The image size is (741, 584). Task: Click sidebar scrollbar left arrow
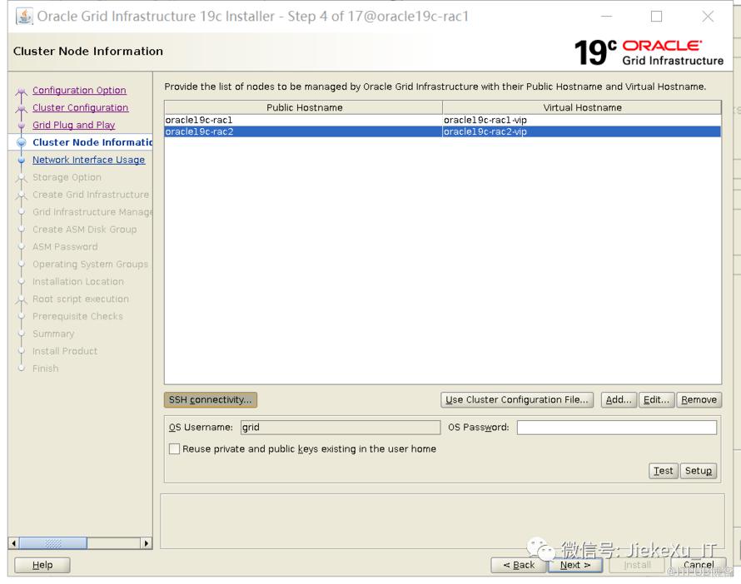(x=13, y=543)
